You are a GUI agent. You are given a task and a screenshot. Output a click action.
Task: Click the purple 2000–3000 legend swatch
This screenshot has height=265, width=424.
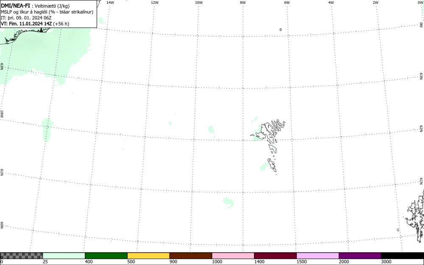[x=360, y=256]
